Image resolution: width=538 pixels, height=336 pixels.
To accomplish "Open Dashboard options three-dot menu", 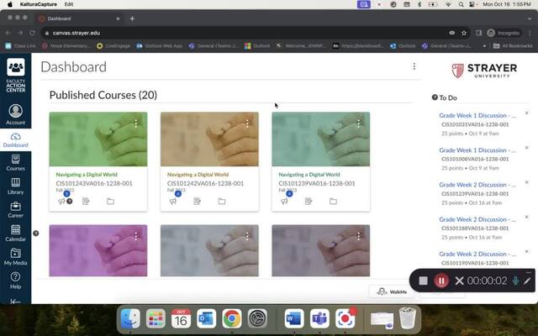I will click(x=414, y=66).
